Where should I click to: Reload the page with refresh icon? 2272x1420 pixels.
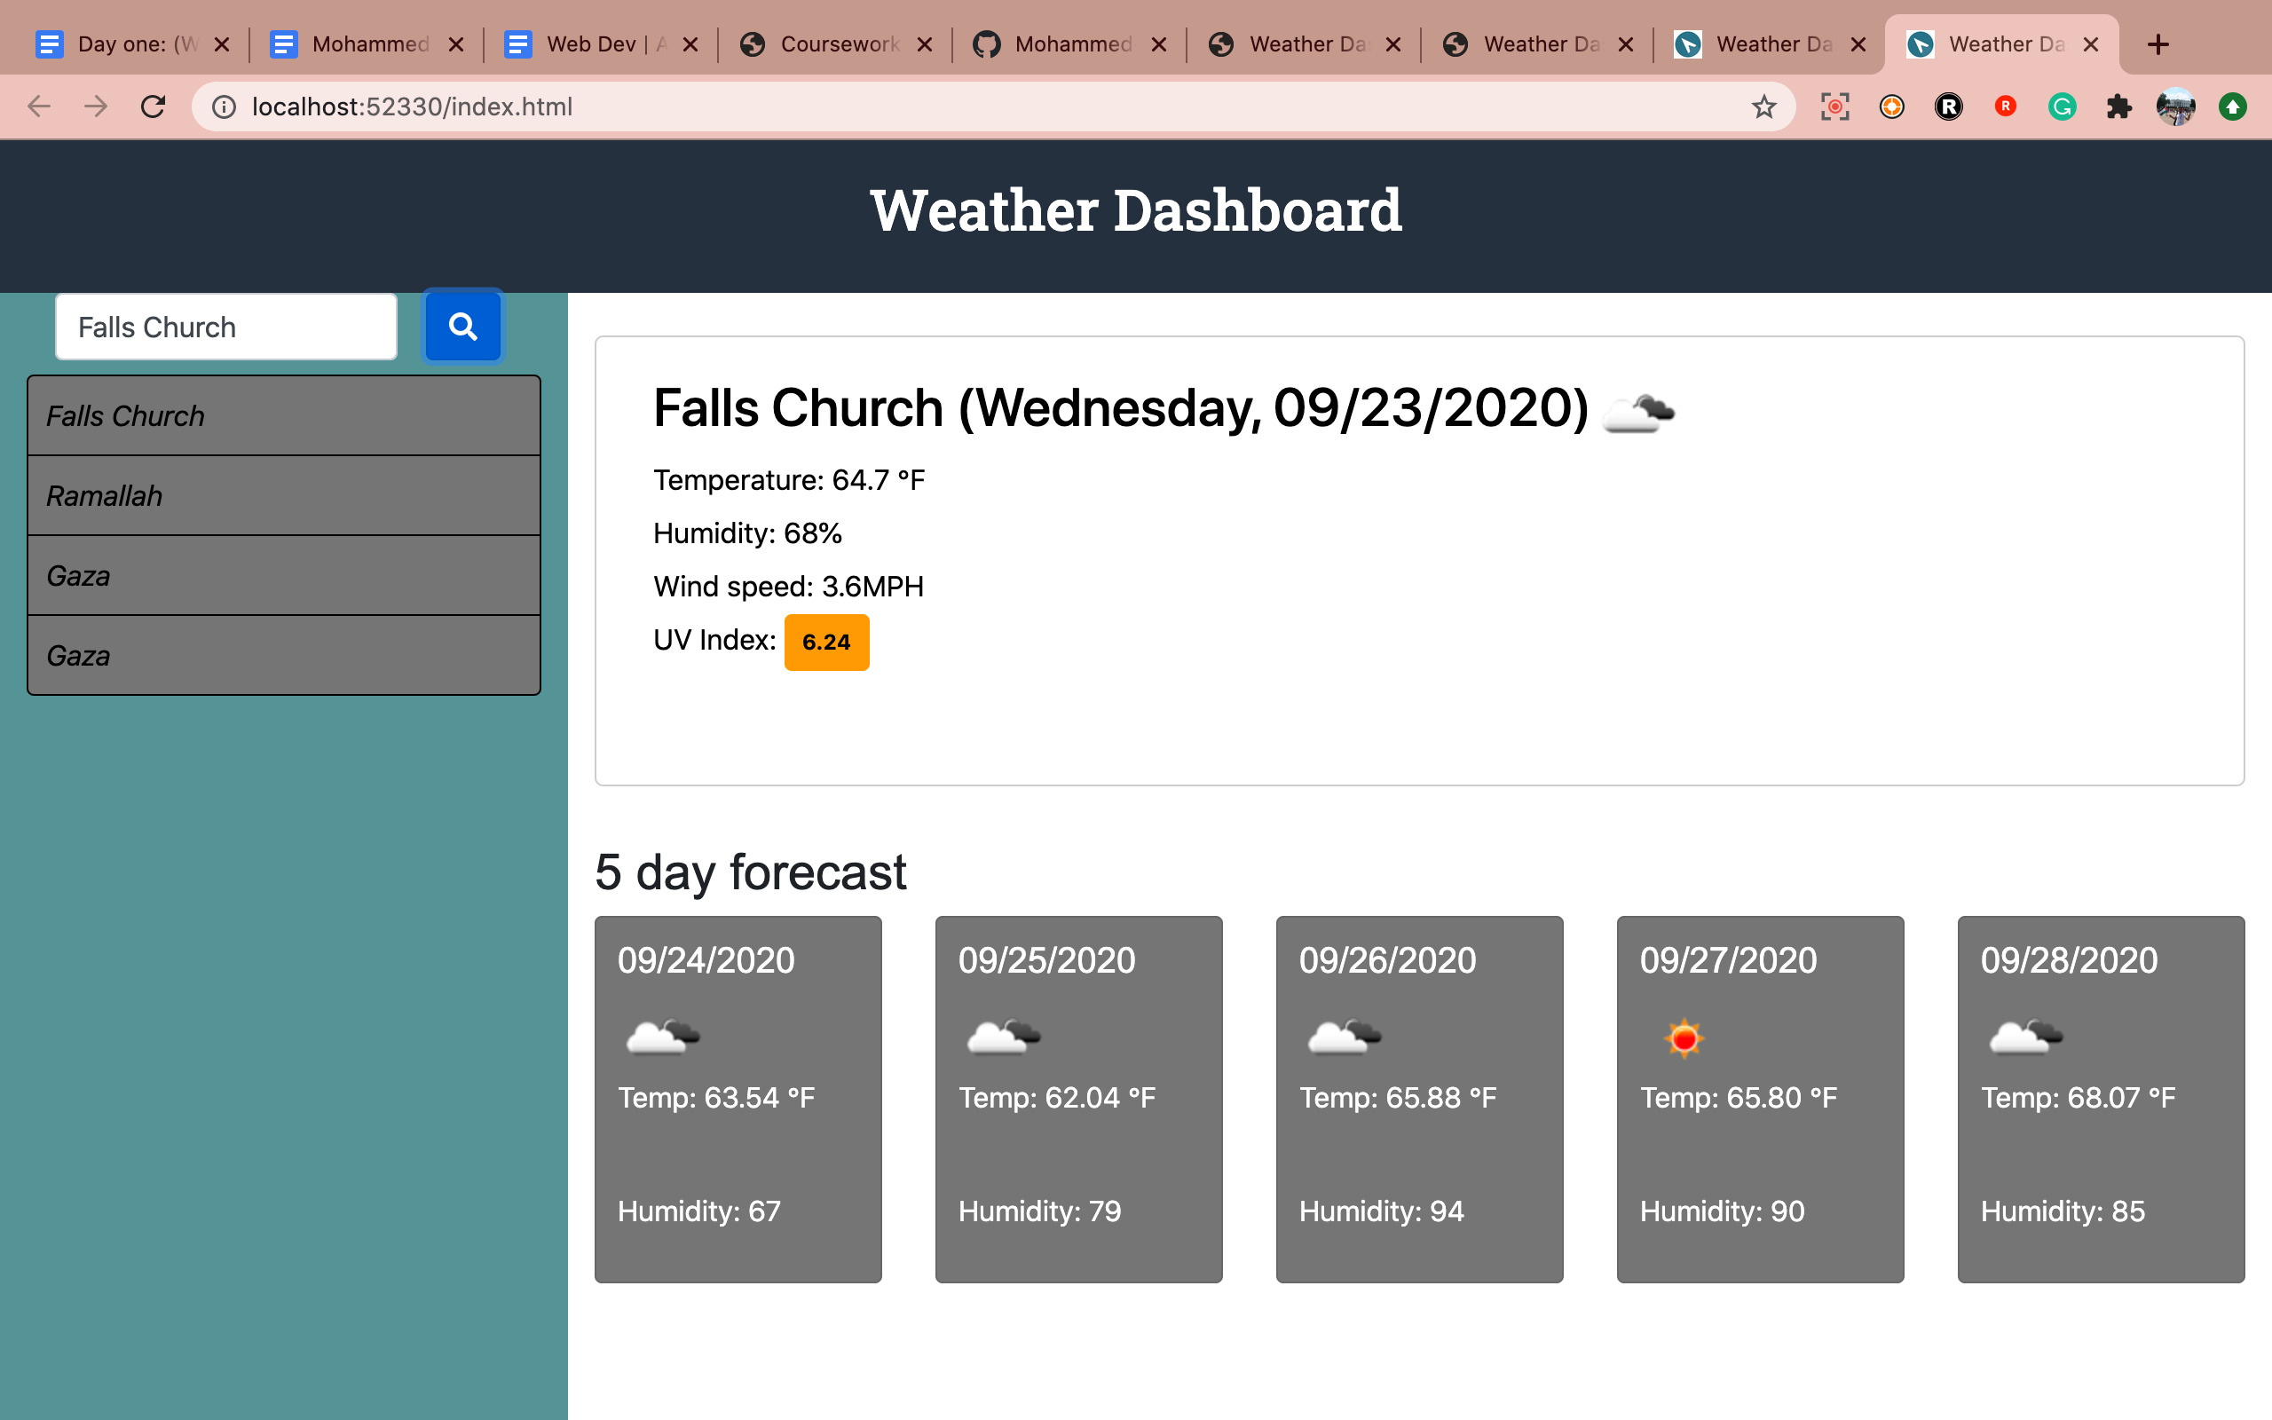click(153, 106)
